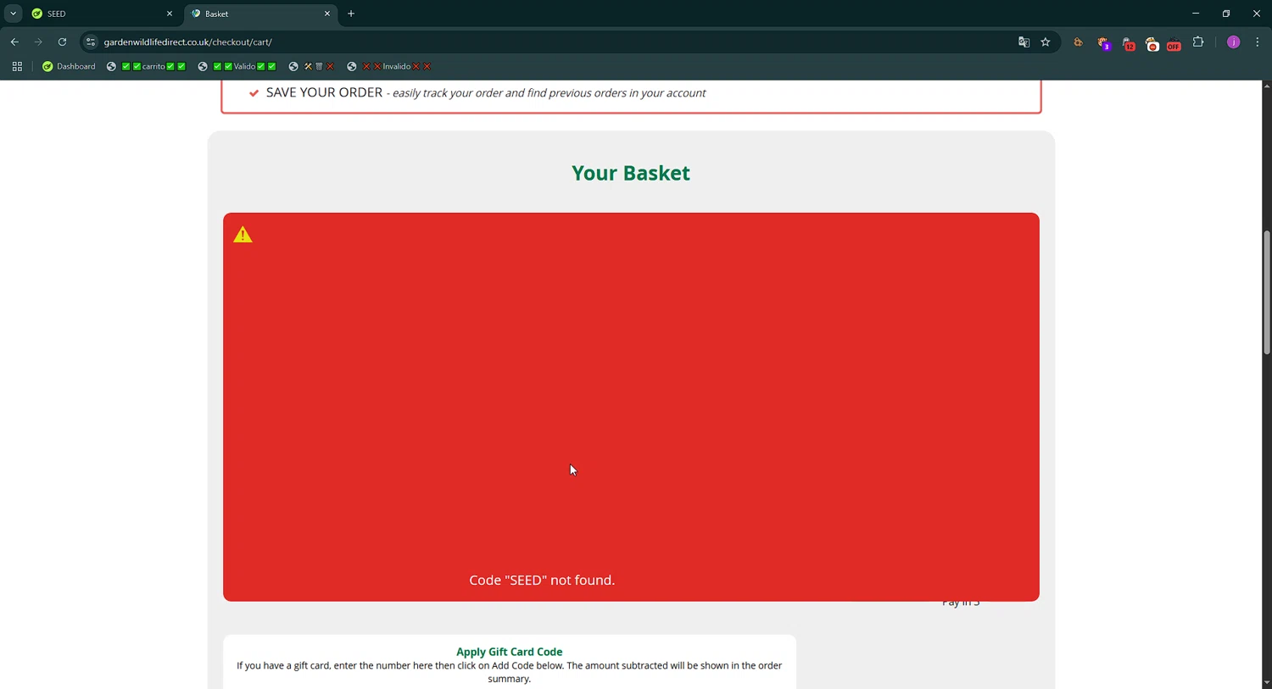
Task: Go back to previous page
Action: point(14,42)
